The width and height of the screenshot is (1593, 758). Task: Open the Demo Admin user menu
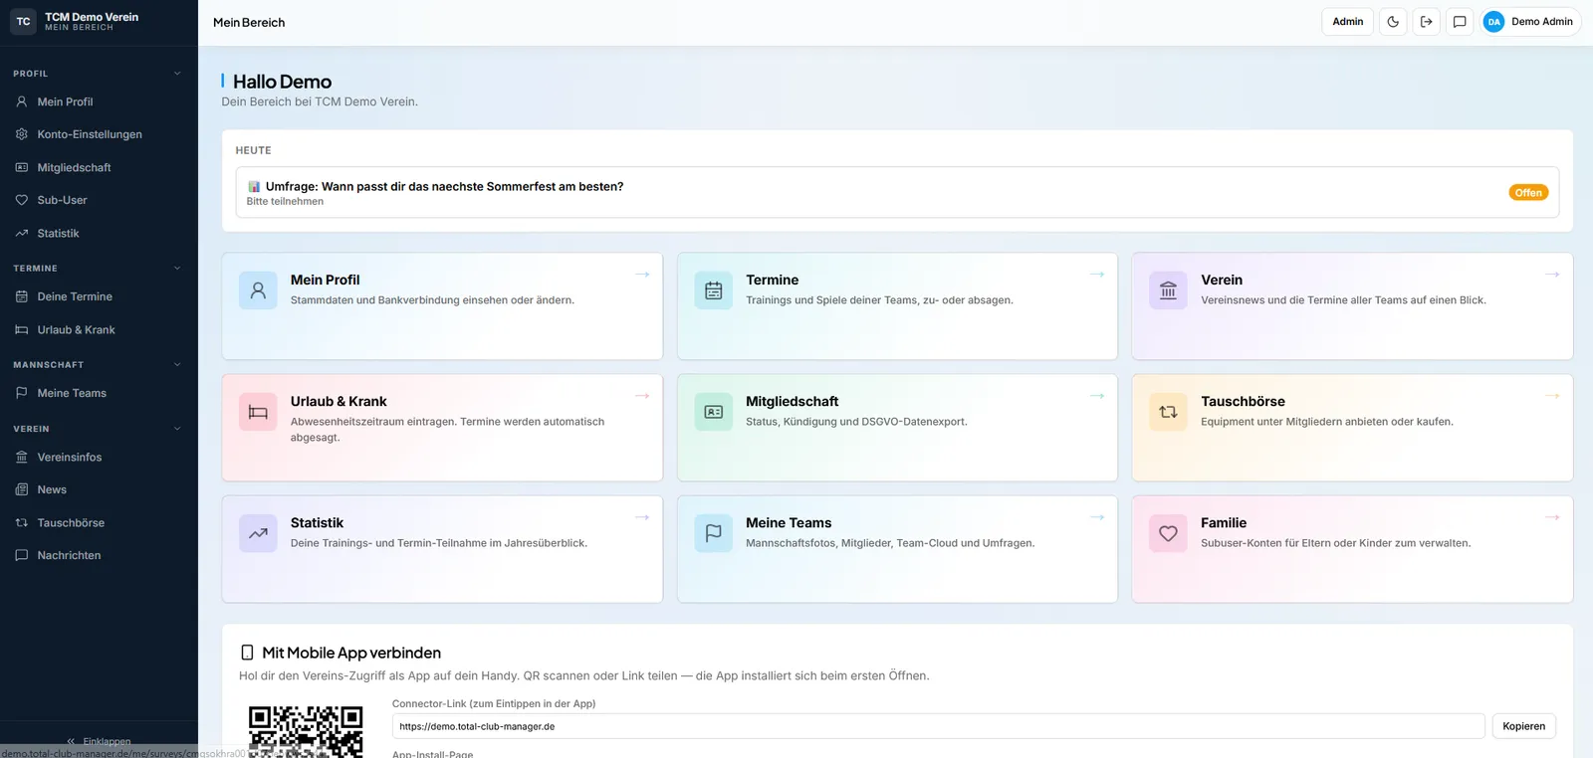click(x=1530, y=22)
